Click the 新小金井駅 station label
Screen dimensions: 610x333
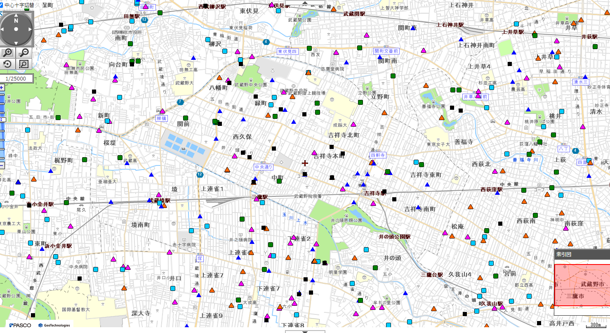(58, 246)
